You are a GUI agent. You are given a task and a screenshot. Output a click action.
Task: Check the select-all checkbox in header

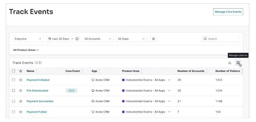pos(13,71)
